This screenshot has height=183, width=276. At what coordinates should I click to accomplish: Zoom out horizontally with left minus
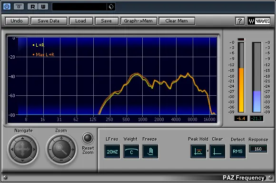point(50,150)
